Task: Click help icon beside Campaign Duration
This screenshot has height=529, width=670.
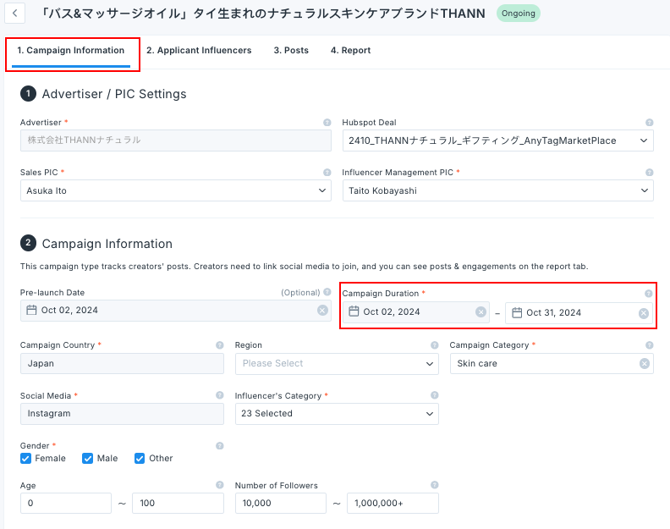Action: click(x=649, y=294)
